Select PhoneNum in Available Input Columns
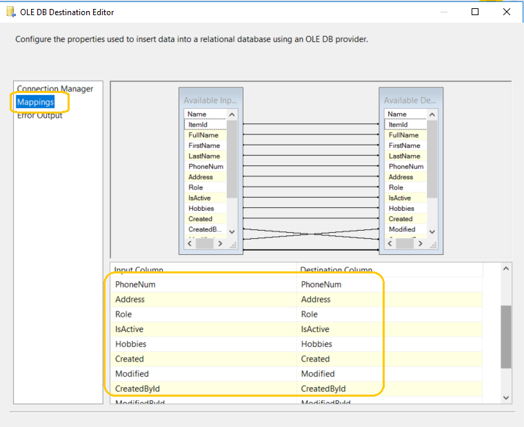The image size is (524, 427). tap(205, 167)
